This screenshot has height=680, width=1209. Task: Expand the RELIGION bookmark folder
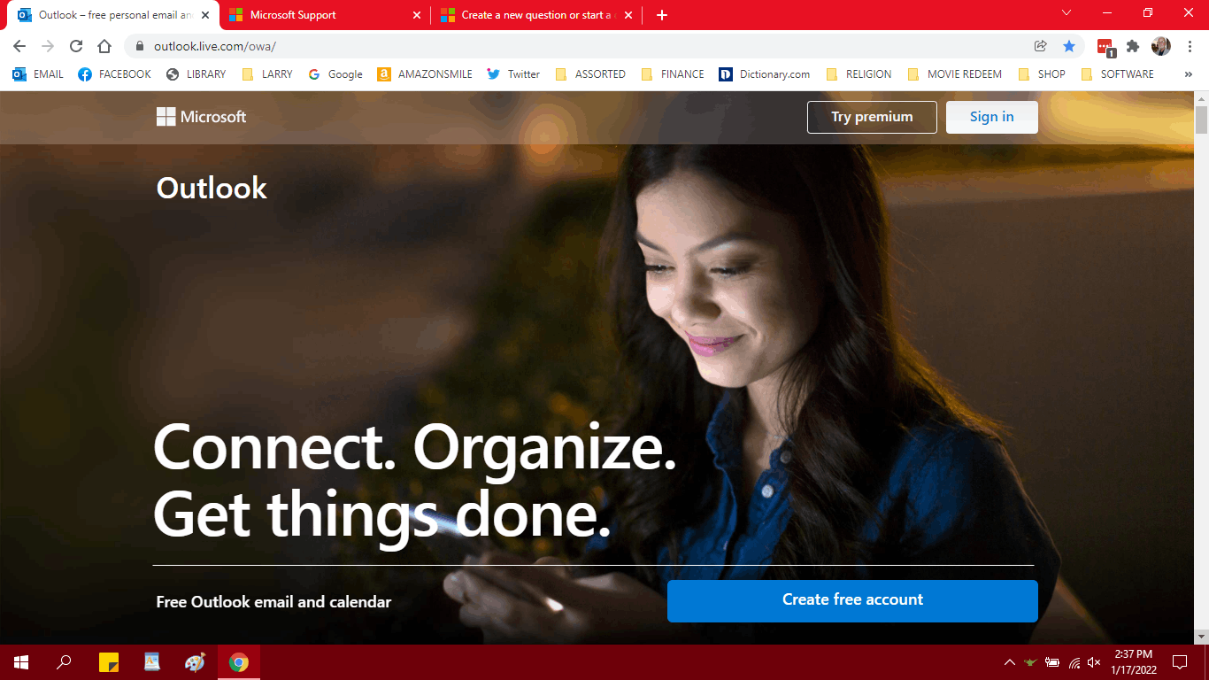[x=859, y=74]
